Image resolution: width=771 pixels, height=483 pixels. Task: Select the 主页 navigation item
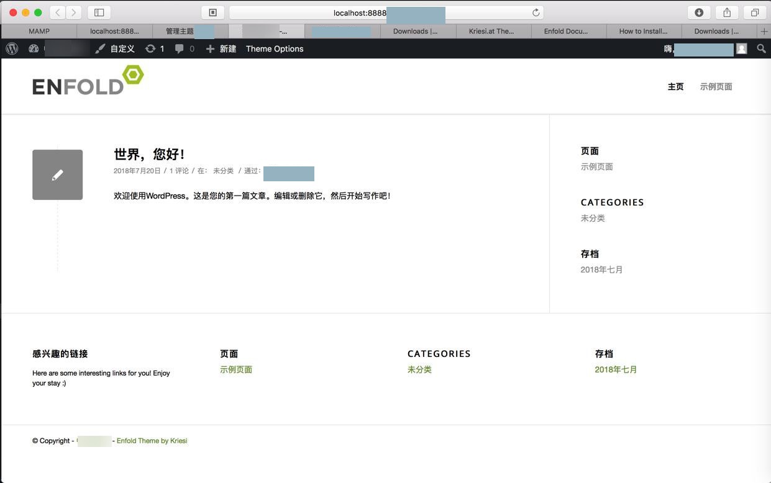click(675, 87)
